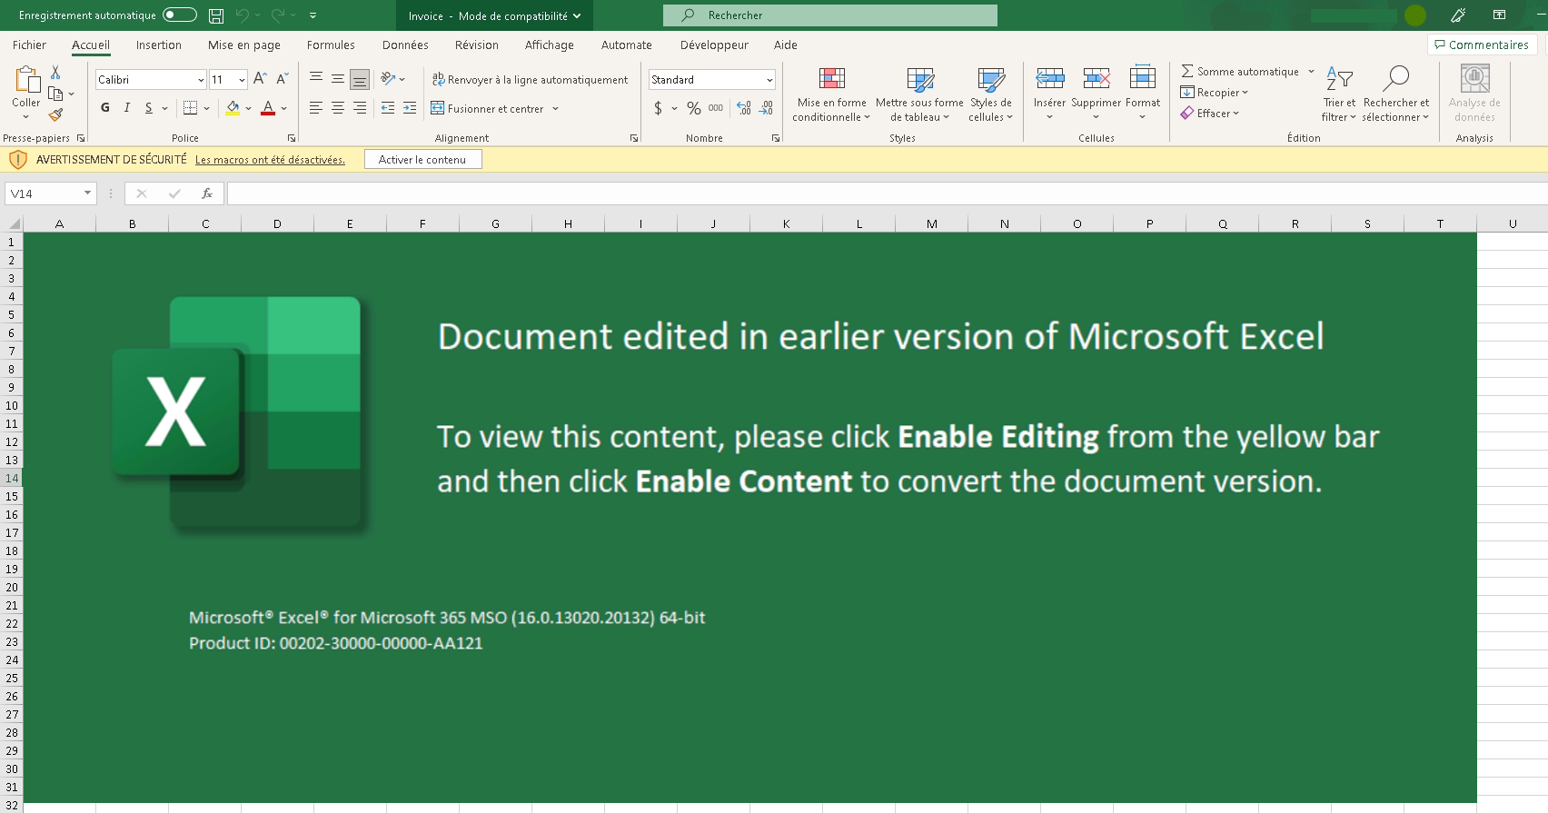Click the Rechercher et sélectionner magnifier
Image resolution: width=1548 pixels, height=813 pixels.
(x=1395, y=79)
